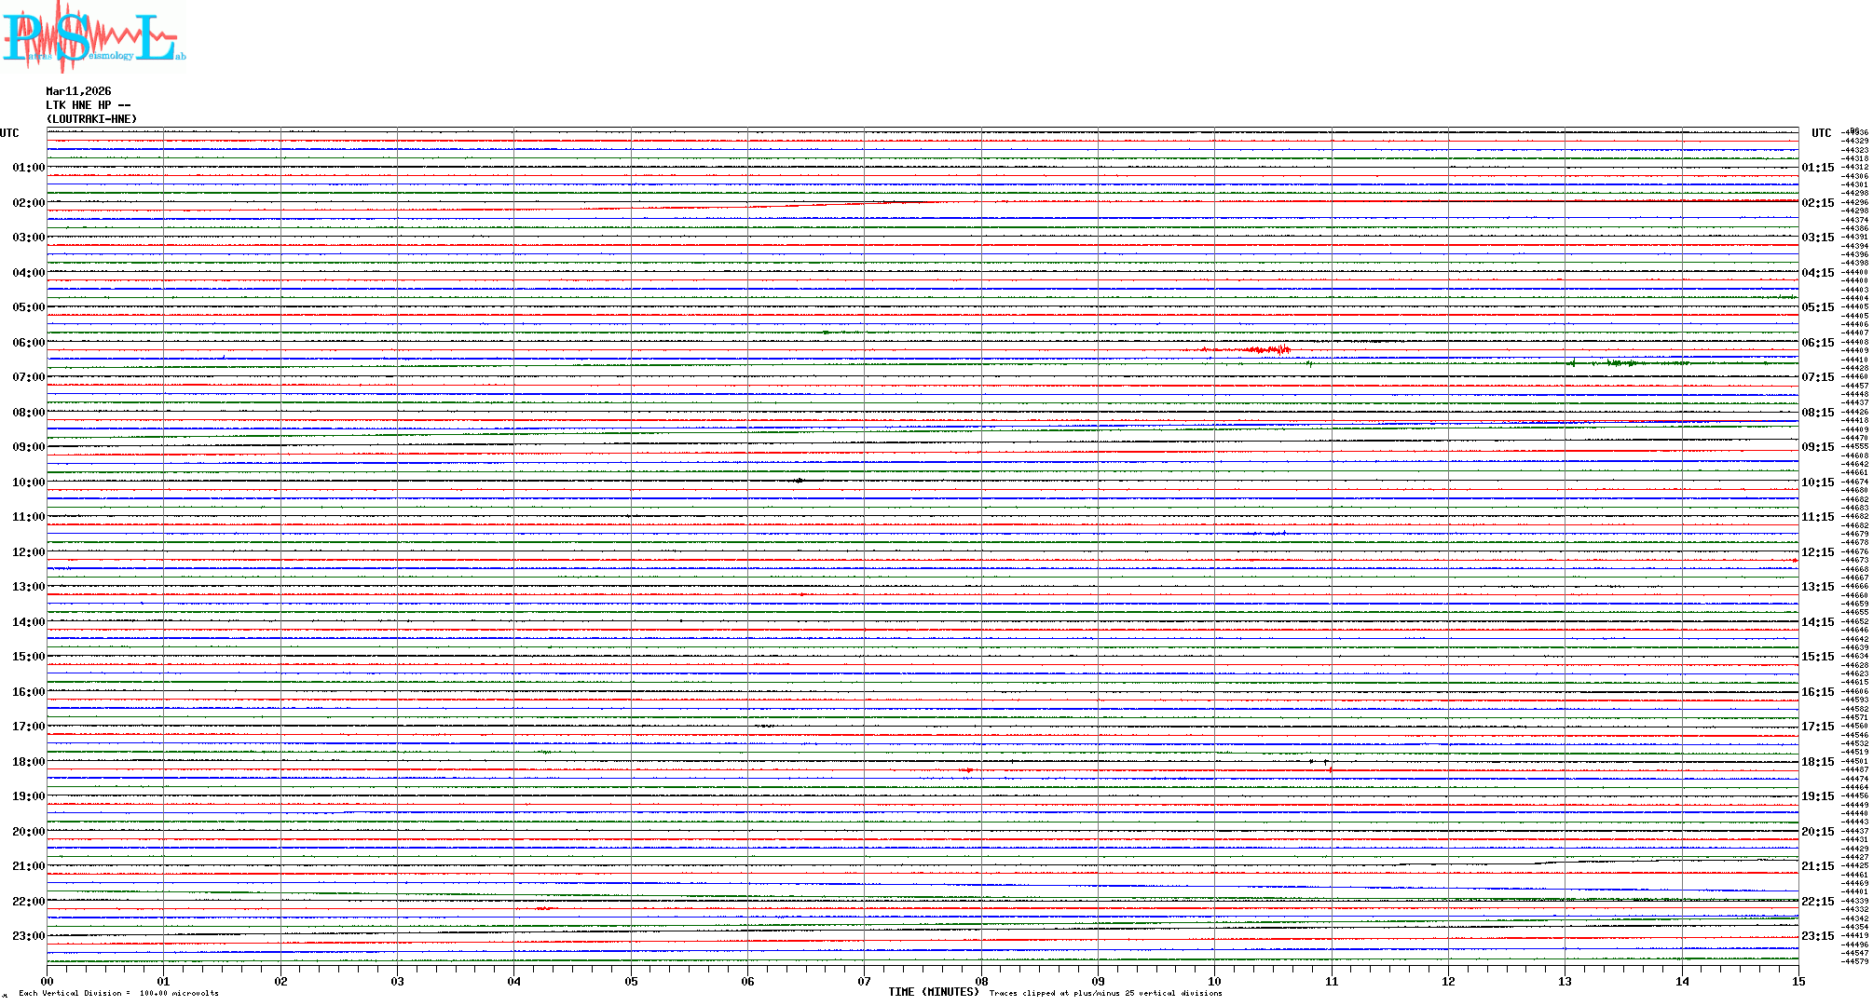This screenshot has height=1006, width=1873.
Task: Click the minute 15 tick on bottom axis
Action: (1798, 981)
